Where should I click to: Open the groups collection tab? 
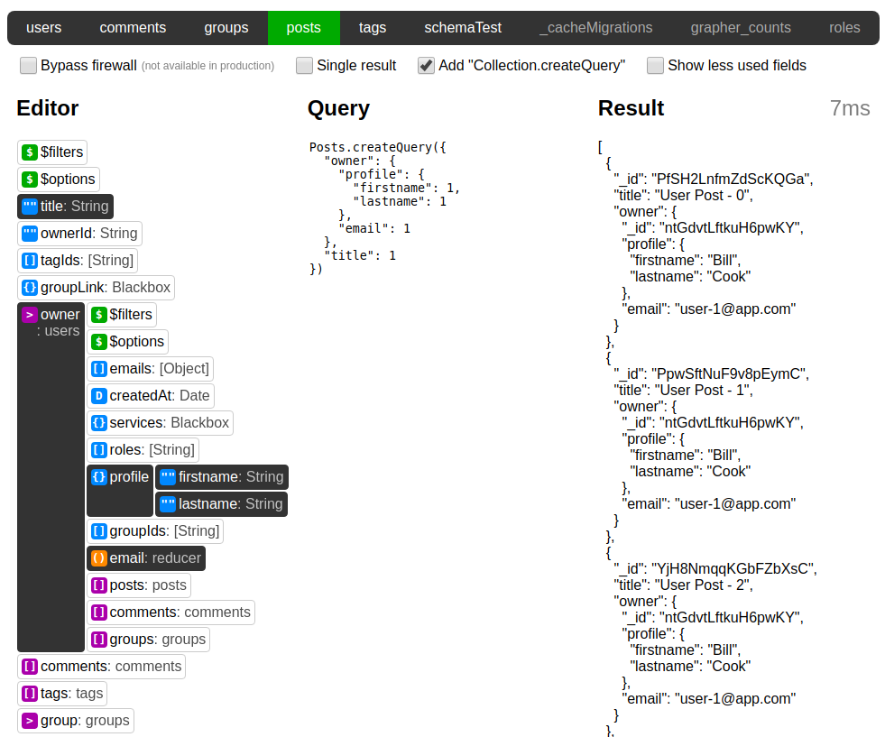226,28
